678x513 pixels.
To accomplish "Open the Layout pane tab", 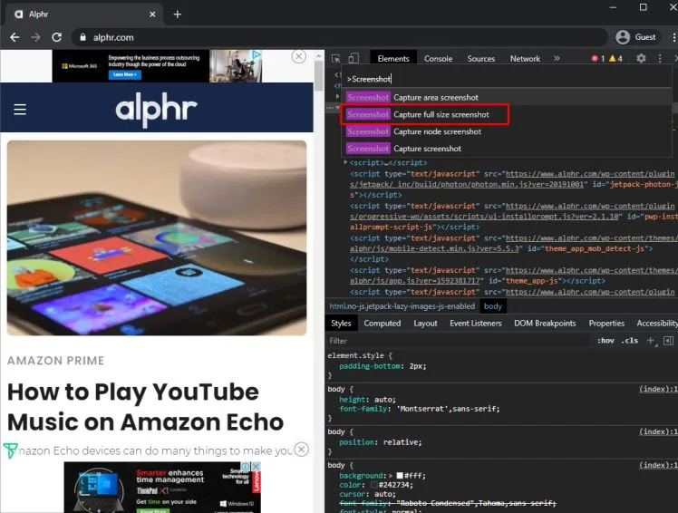I will [x=425, y=323].
